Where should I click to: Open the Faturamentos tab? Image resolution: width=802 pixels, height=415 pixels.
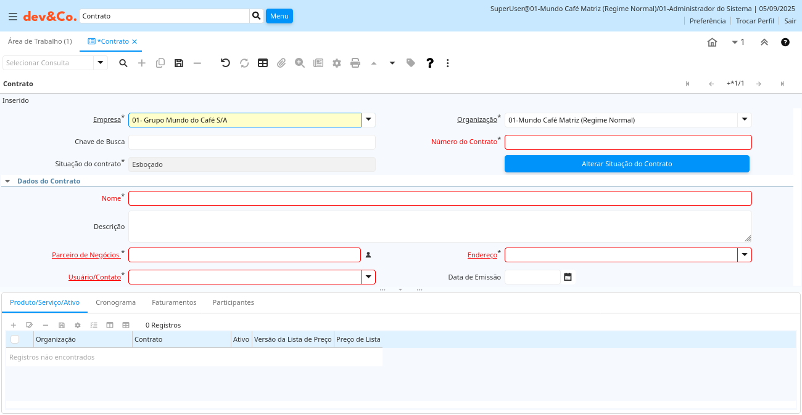pos(174,302)
